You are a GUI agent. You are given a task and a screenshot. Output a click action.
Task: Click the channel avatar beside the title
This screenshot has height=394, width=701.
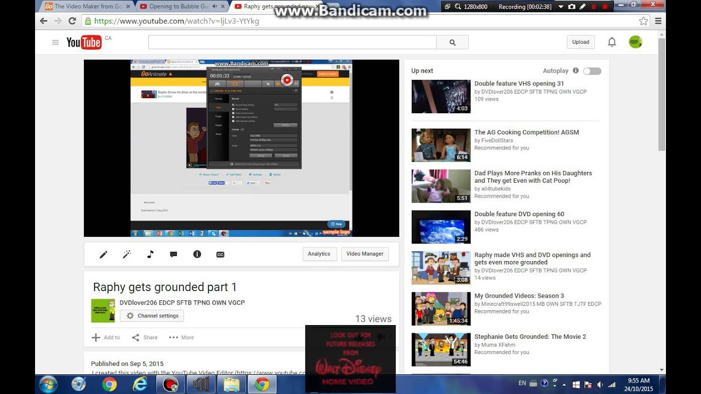(103, 310)
